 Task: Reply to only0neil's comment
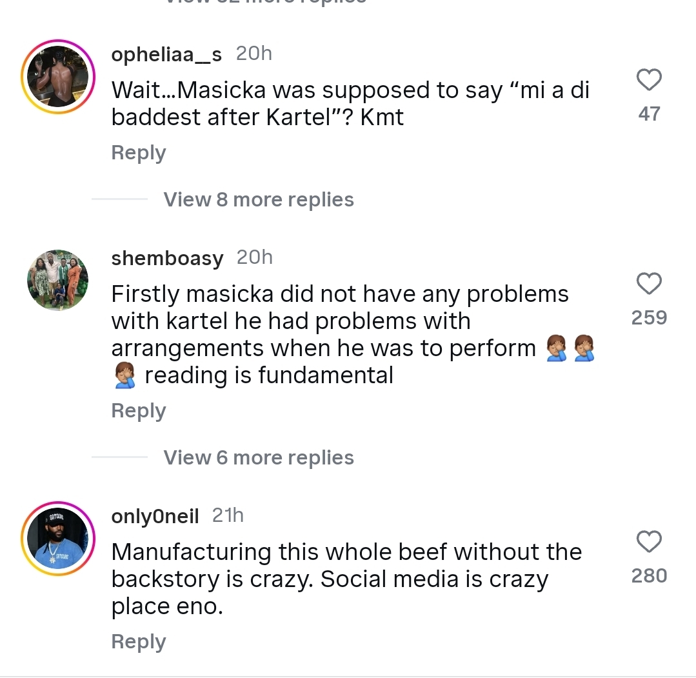(x=139, y=642)
